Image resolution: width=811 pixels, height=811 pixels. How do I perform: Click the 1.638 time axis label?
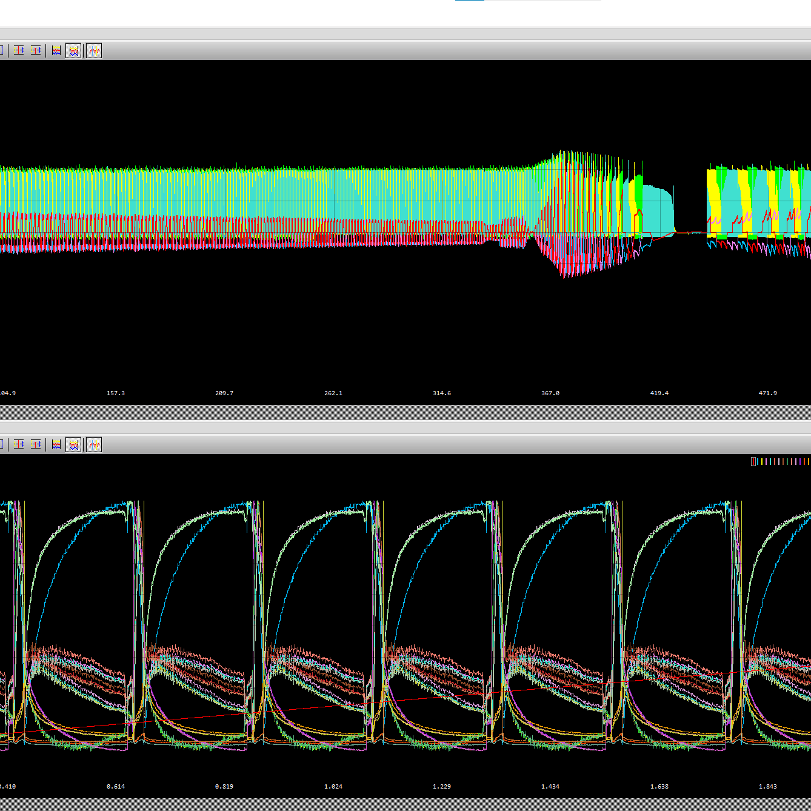(659, 786)
